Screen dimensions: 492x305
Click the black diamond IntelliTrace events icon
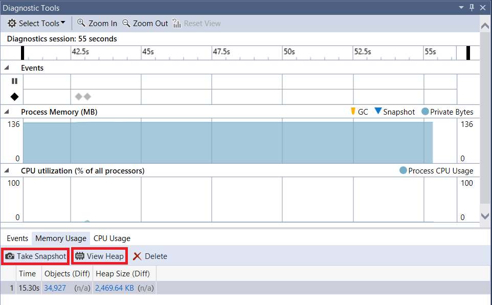pyautogui.click(x=14, y=97)
